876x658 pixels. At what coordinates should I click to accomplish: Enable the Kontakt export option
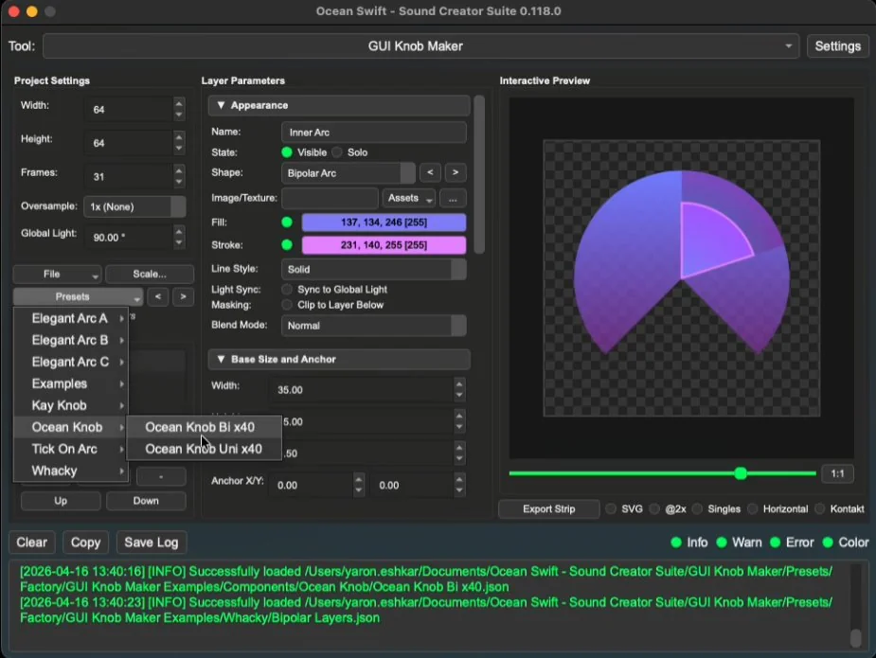(819, 508)
